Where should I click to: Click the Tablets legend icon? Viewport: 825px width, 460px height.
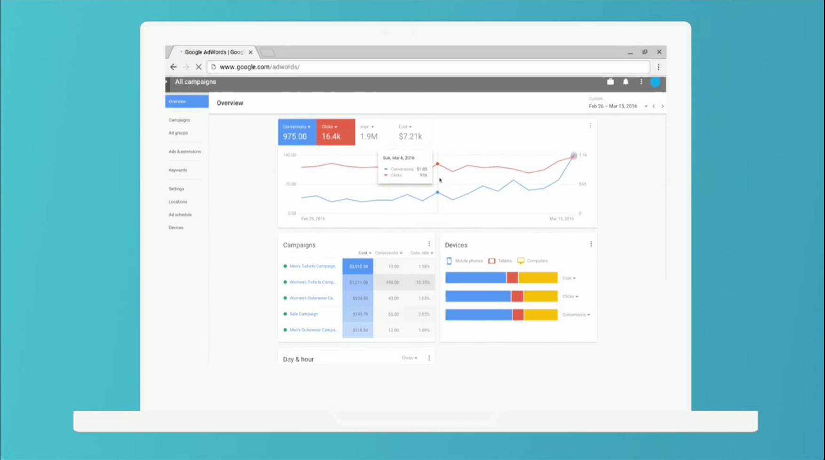(x=492, y=261)
